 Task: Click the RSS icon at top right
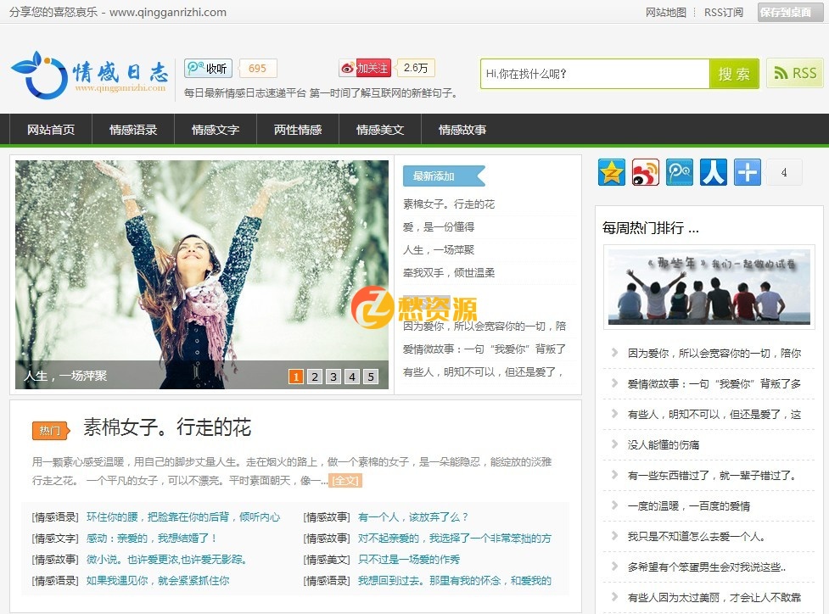click(x=795, y=74)
